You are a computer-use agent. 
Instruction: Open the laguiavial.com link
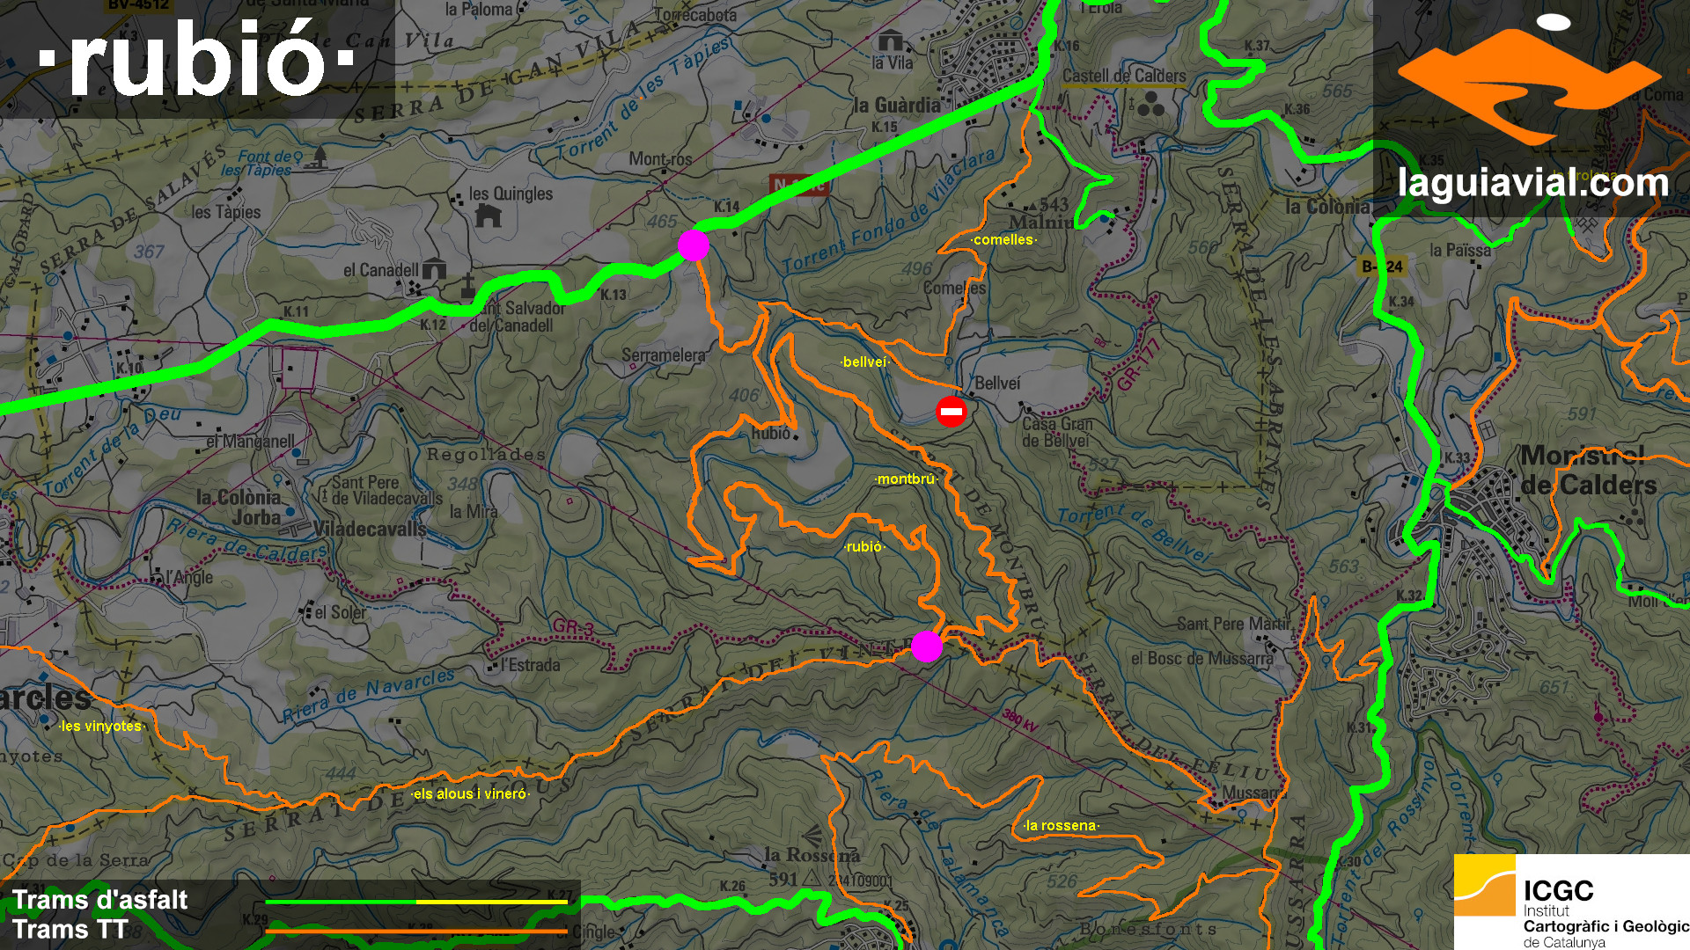[x=1532, y=183]
